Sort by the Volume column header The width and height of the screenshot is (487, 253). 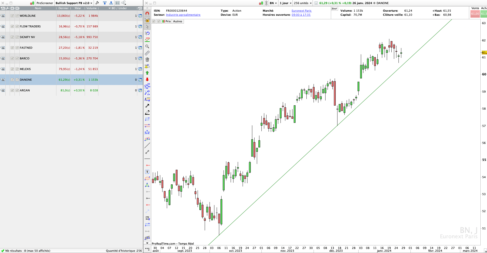pos(92,8)
